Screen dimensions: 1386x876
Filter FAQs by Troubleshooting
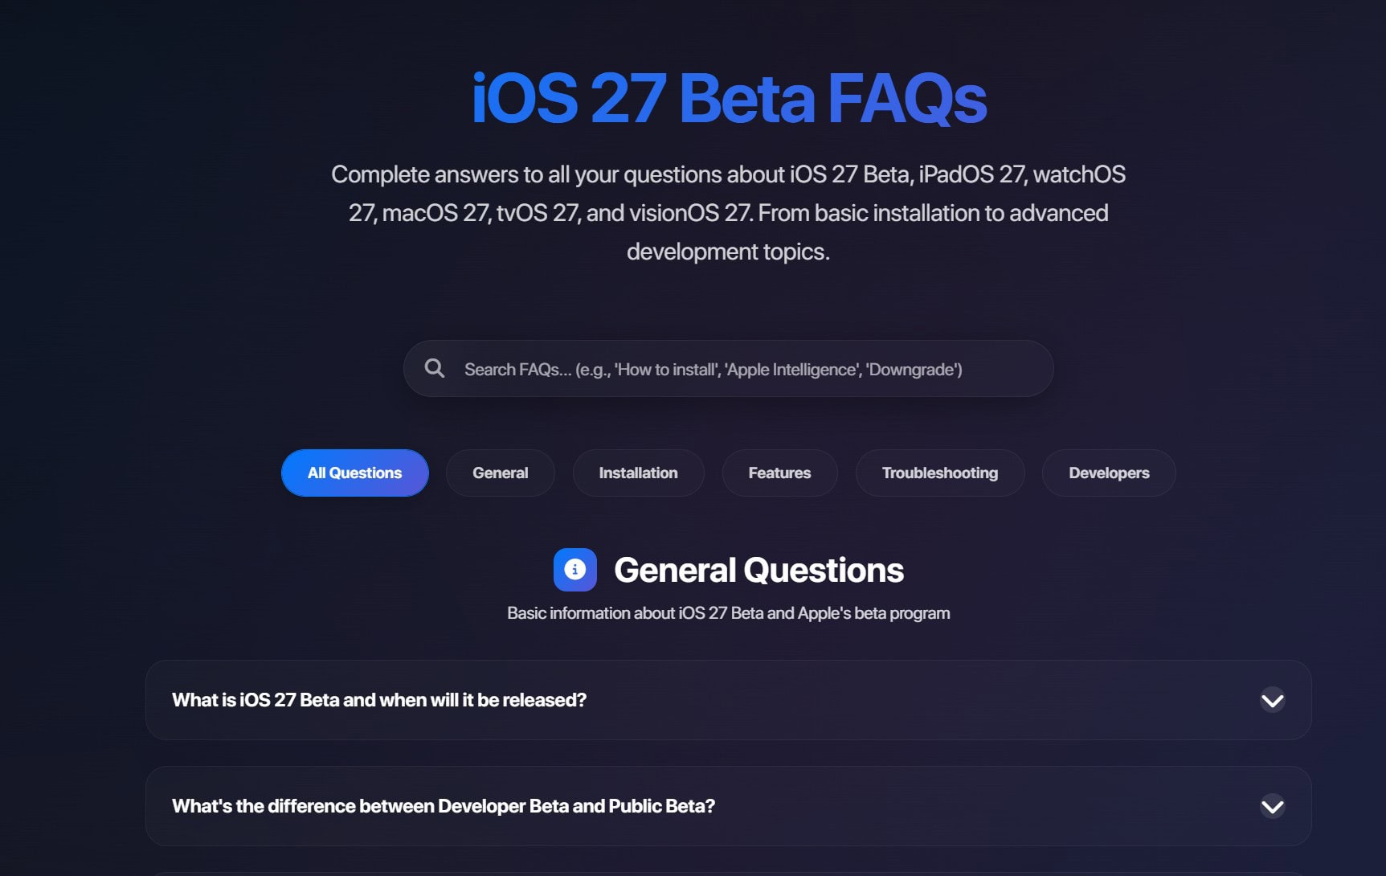pyautogui.click(x=939, y=473)
